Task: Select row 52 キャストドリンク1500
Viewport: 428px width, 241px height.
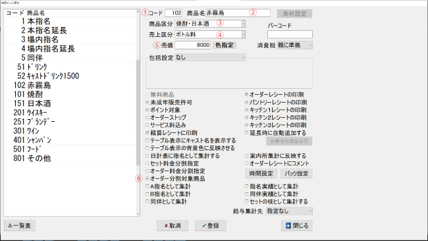Action: point(70,76)
